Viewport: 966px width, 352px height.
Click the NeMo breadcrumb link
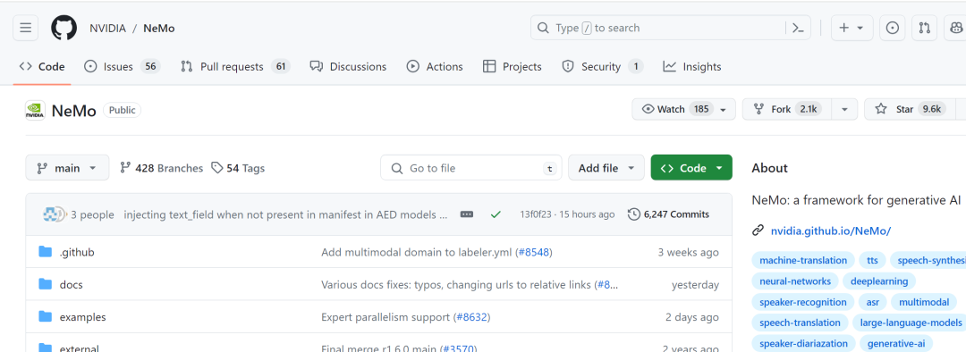(x=159, y=29)
